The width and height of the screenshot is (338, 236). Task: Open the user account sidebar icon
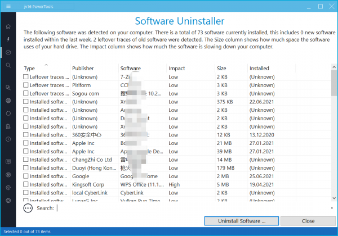point(8,175)
